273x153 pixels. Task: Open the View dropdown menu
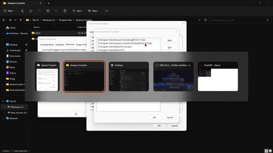click(x=93, y=11)
